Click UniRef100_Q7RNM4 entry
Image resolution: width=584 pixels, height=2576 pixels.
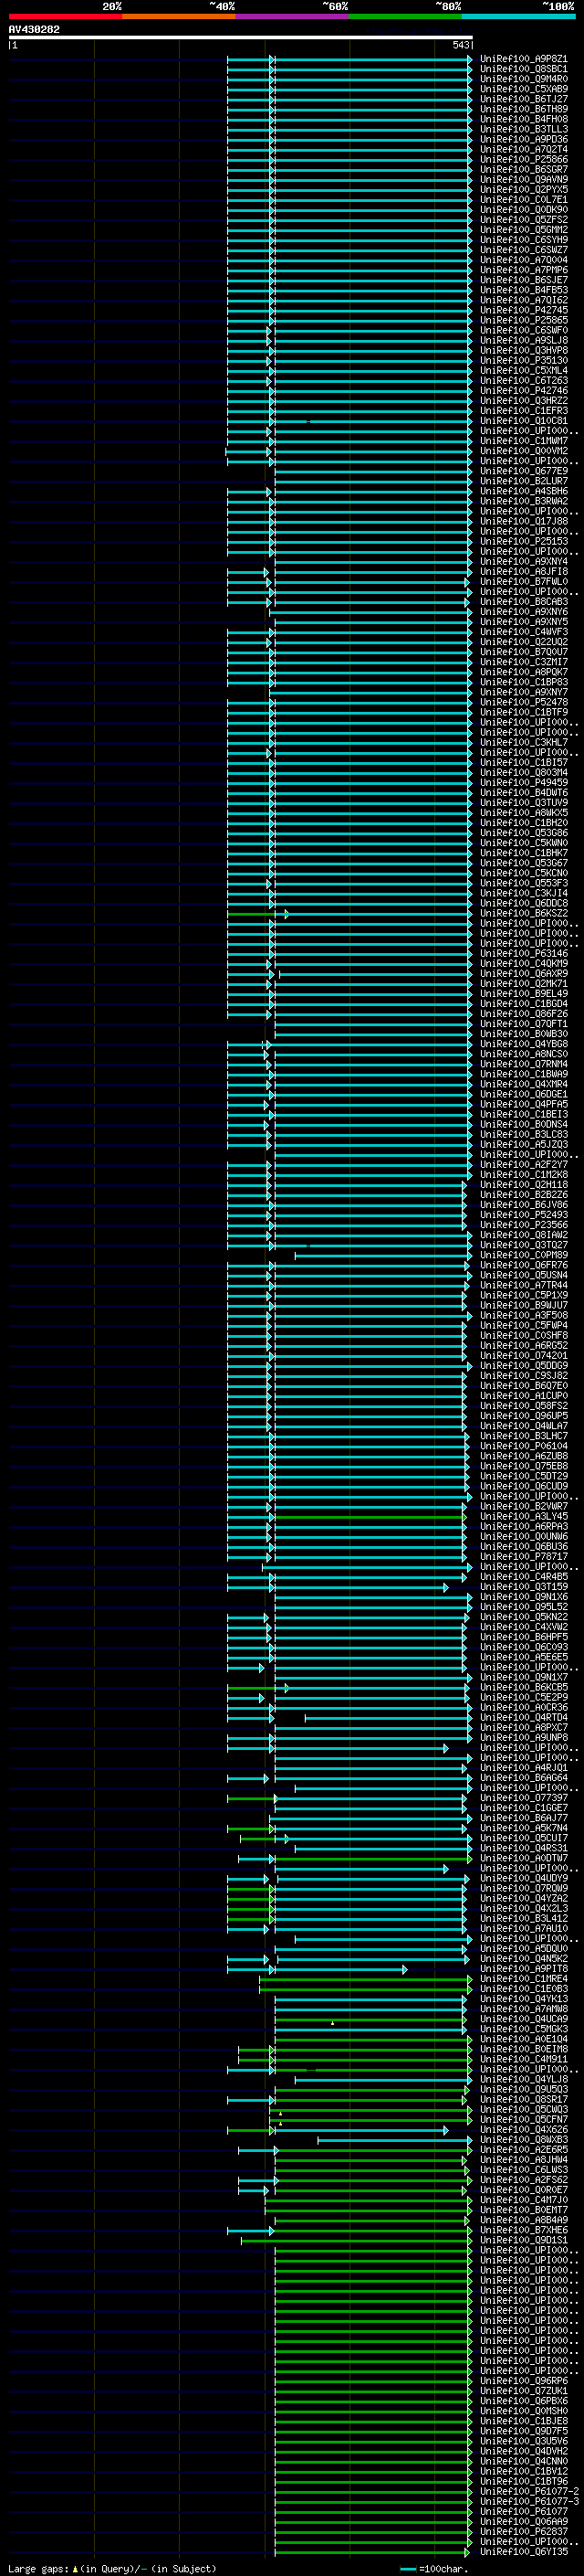pyautogui.click(x=524, y=1064)
